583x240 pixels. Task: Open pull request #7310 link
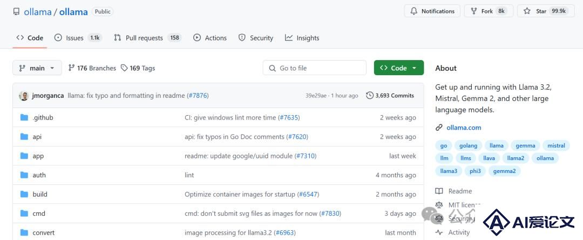[306, 156]
